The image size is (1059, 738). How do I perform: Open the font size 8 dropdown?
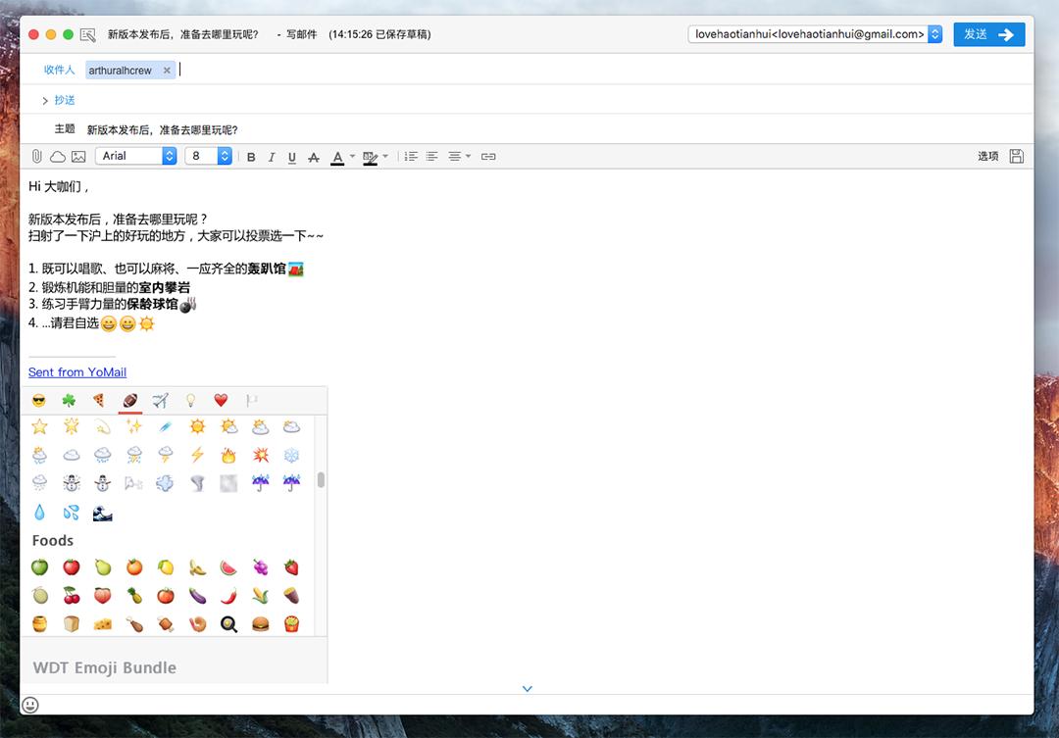point(209,156)
